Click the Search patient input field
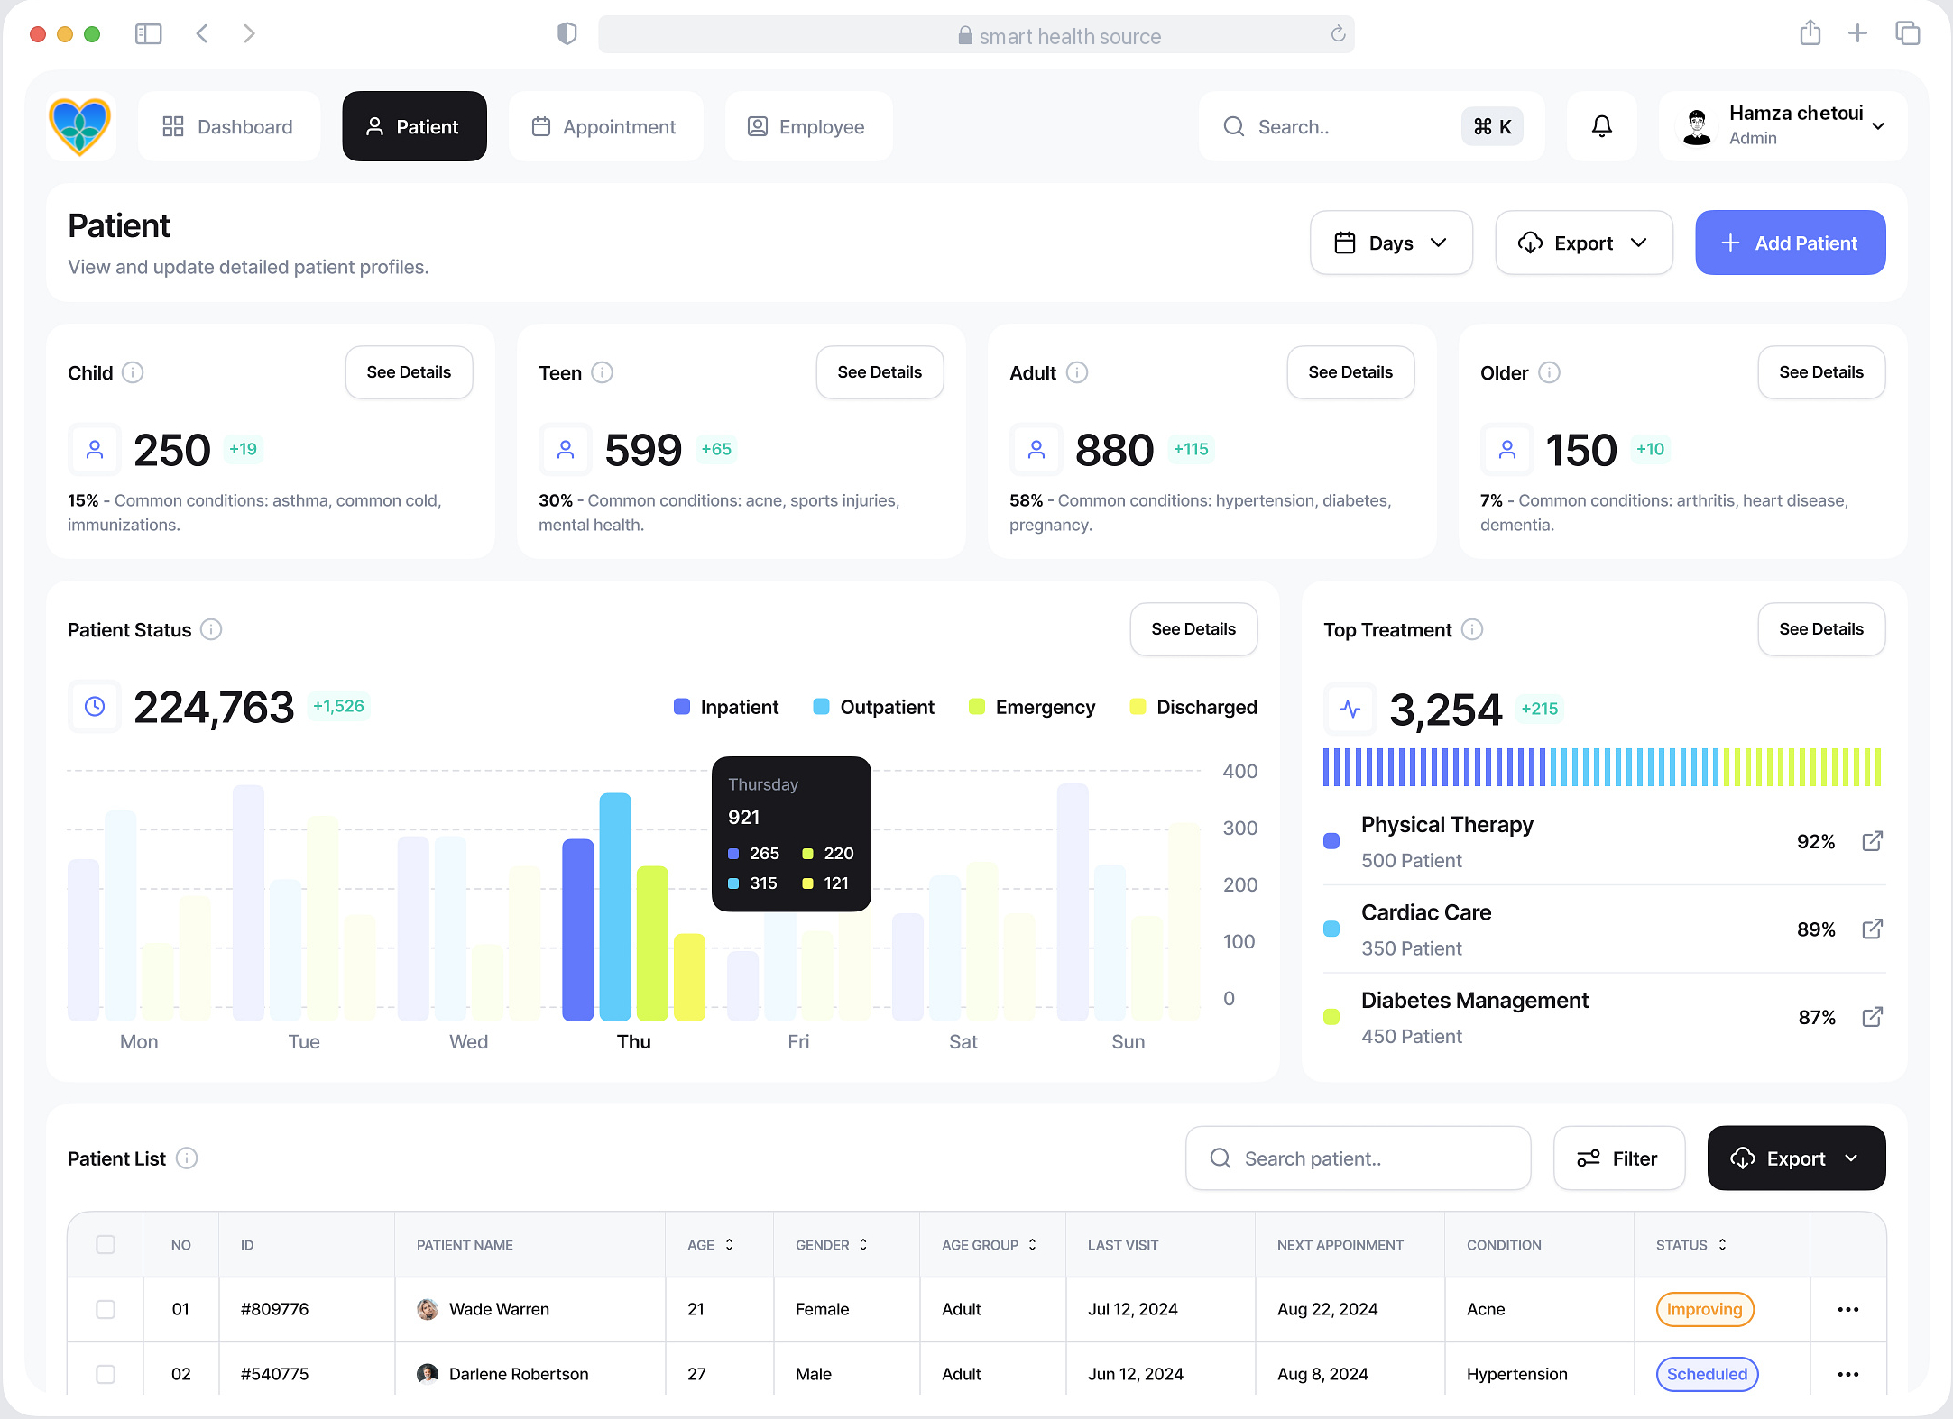The image size is (1953, 1419). 1358,1158
